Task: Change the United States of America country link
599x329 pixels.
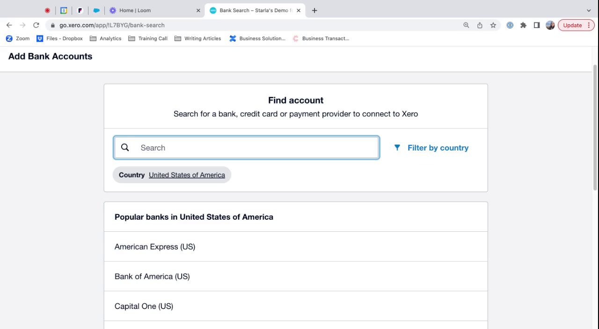Action: tap(187, 175)
